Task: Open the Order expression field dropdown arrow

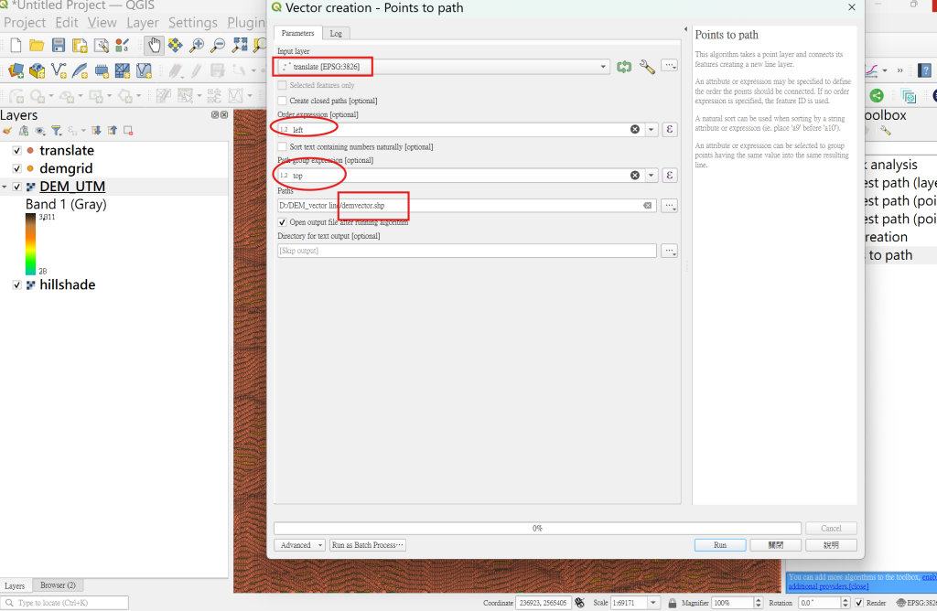Action: click(x=651, y=129)
